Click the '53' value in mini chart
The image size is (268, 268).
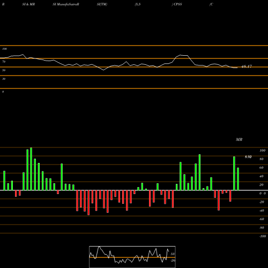pos(173,254)
